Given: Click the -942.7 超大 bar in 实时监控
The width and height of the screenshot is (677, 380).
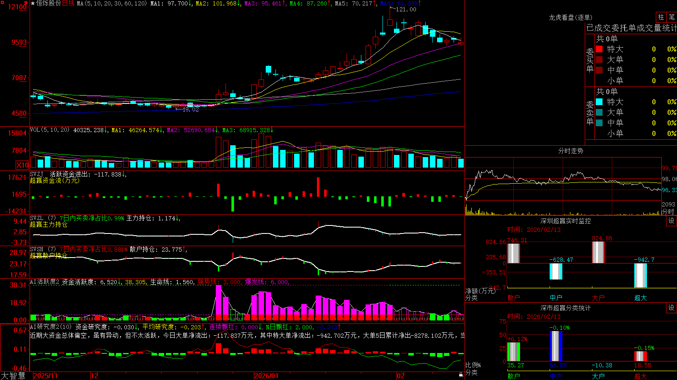Looking at the screenshot, I should click(x=641, y=275).
